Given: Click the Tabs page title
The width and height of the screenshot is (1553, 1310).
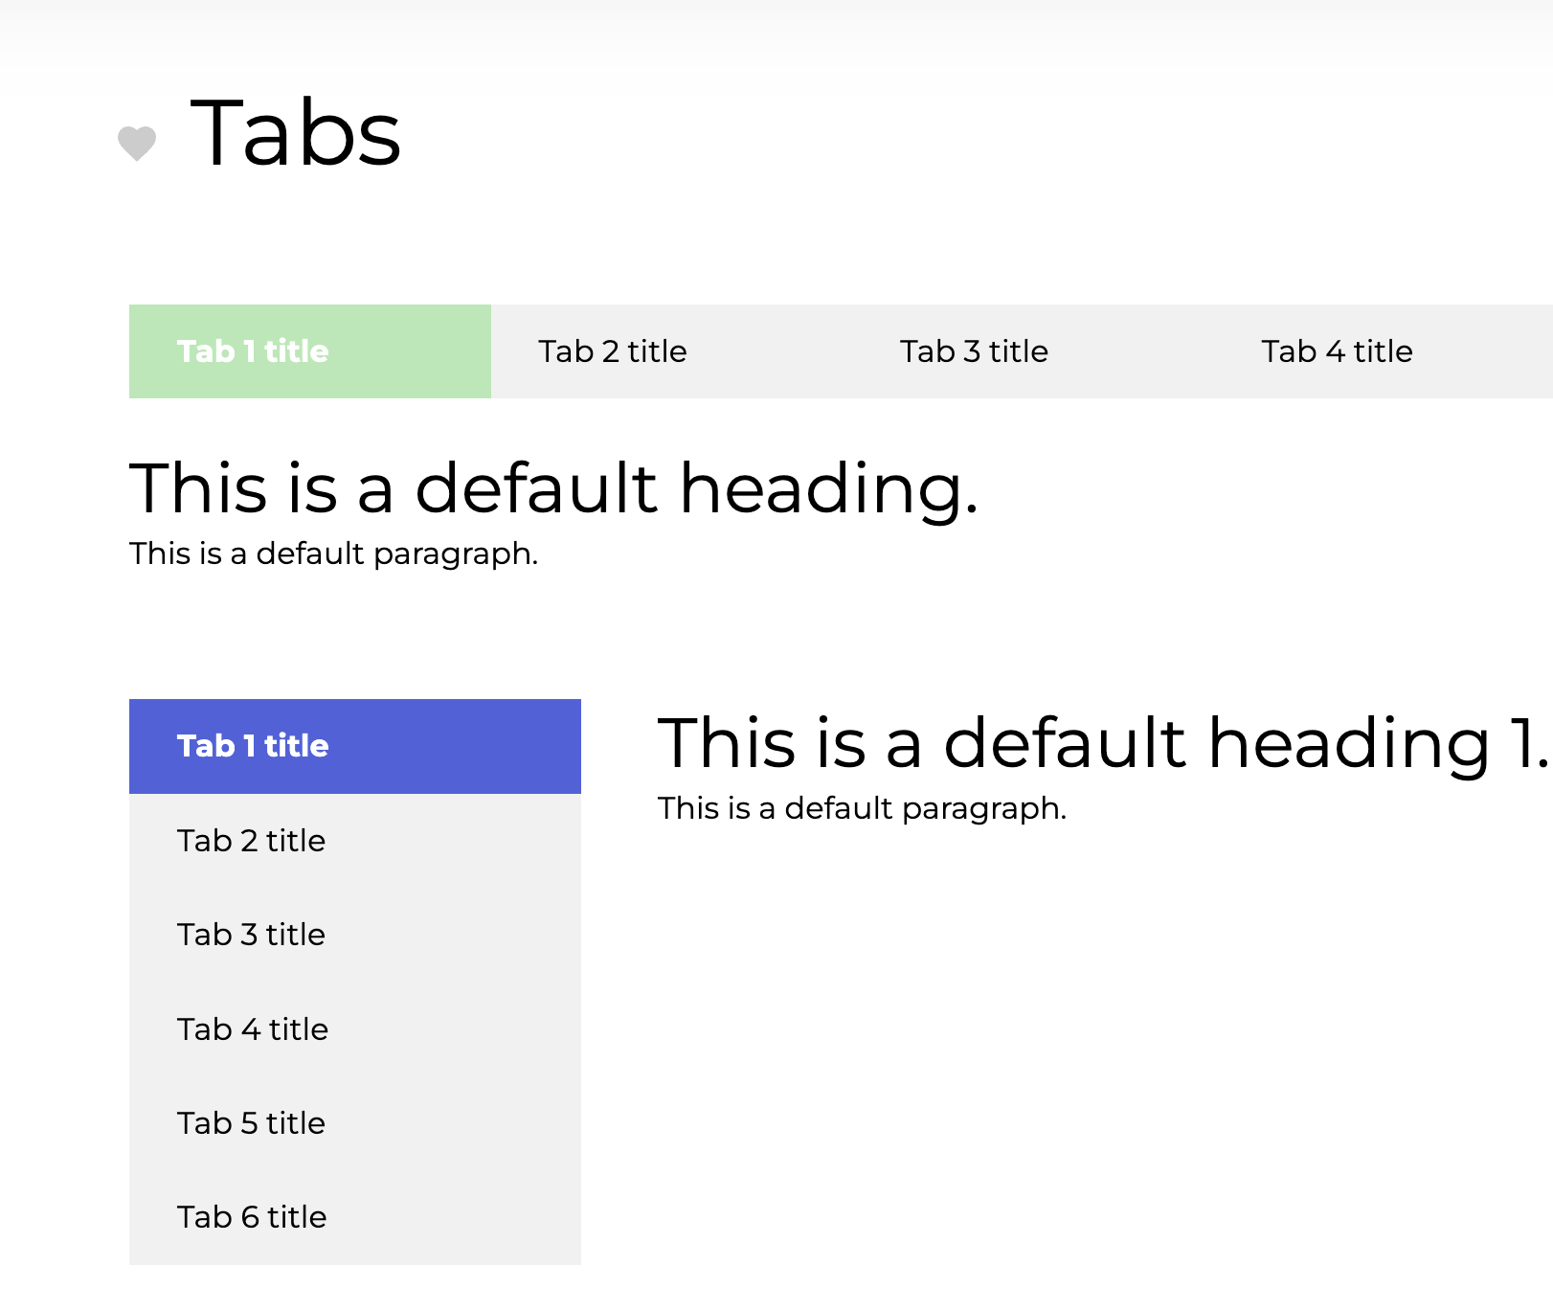Looking at the screenshot, I should click(x=295, y=133).
